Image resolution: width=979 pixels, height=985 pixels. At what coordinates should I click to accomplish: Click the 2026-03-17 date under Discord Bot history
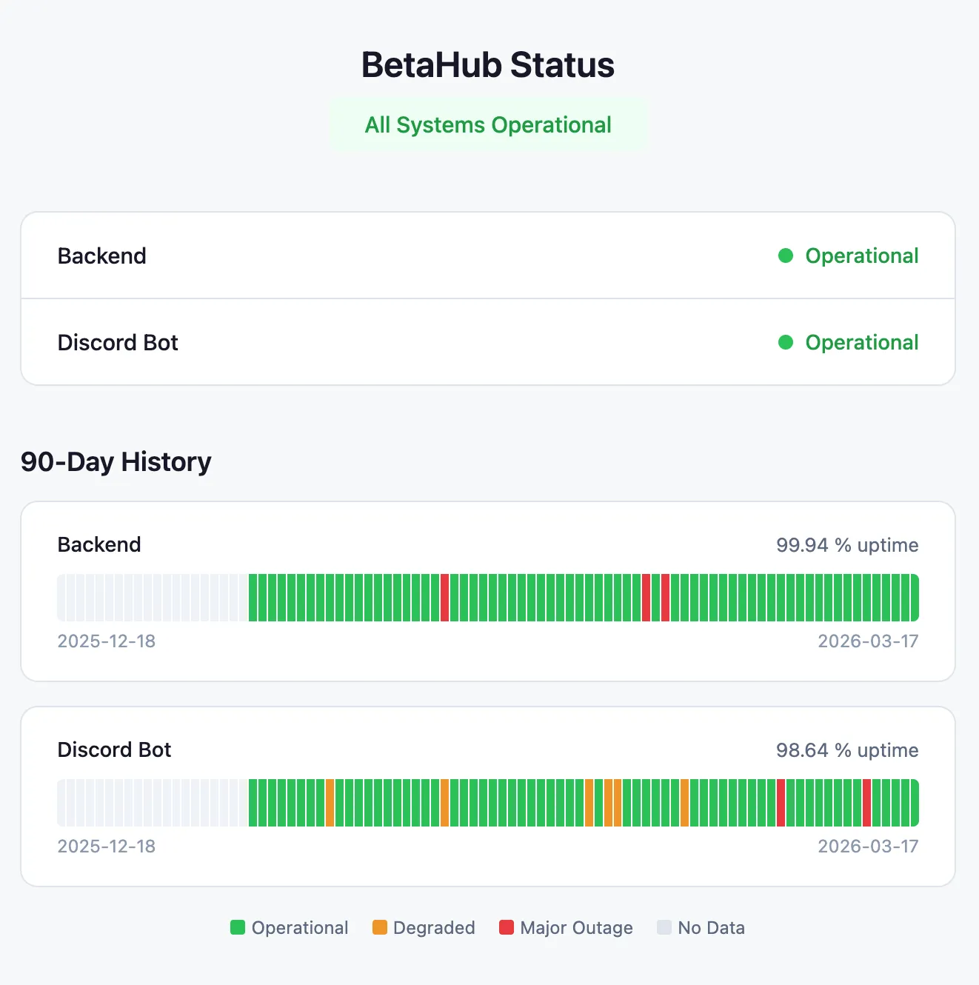[868, 847]
